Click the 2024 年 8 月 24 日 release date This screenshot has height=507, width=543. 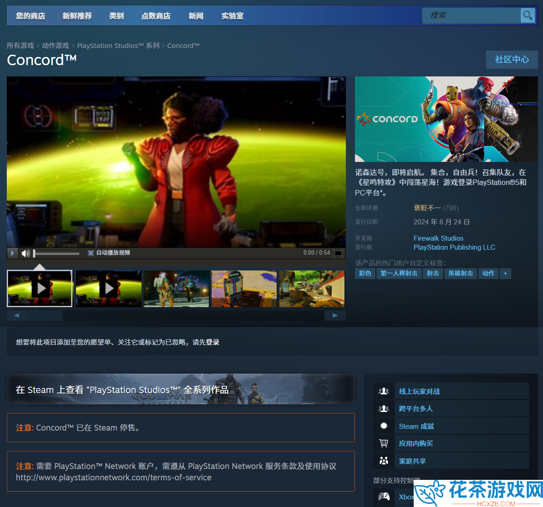tap(442, 222)
